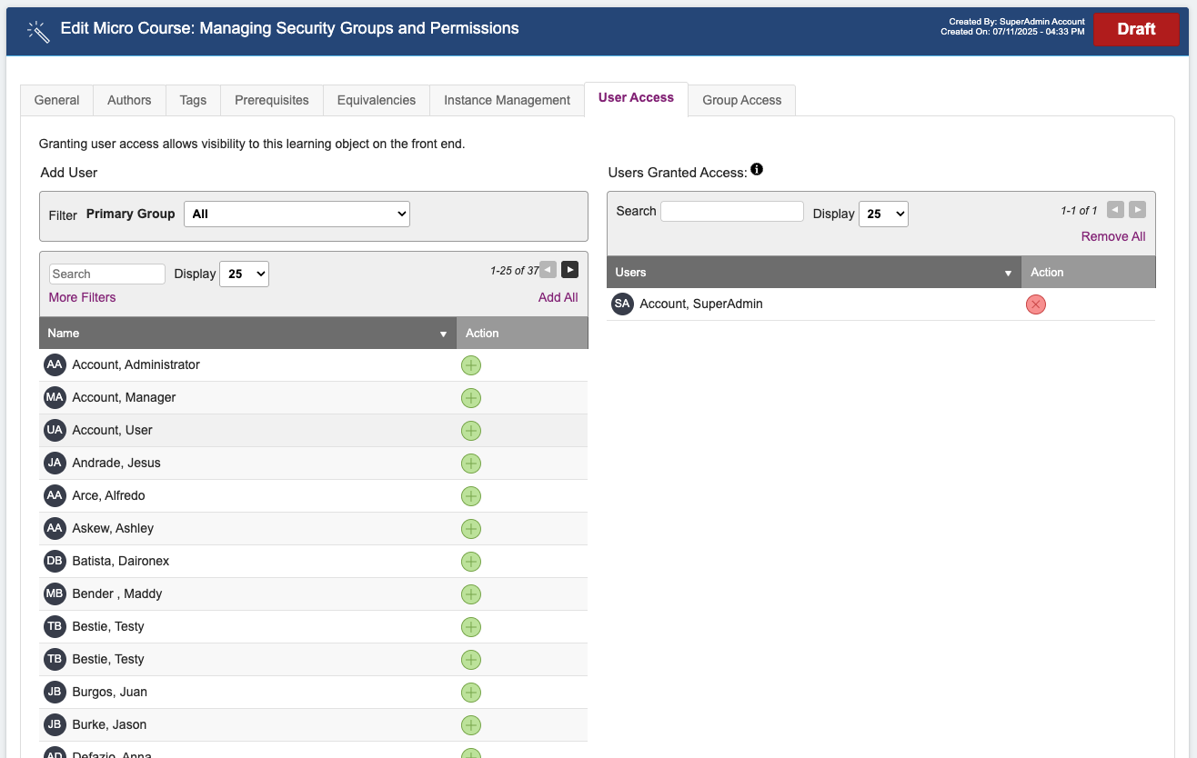Screen dimensions: 1197x758
Task: Go to previous page of Add User list
Action: 548,269
